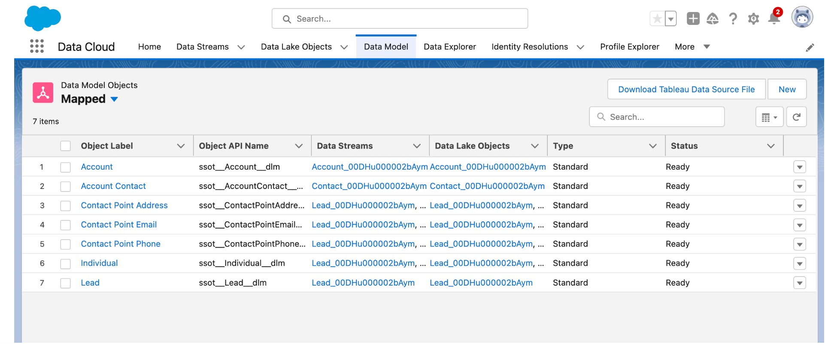
Task: Focus the global Search field
Action: [x=400, y=19]
